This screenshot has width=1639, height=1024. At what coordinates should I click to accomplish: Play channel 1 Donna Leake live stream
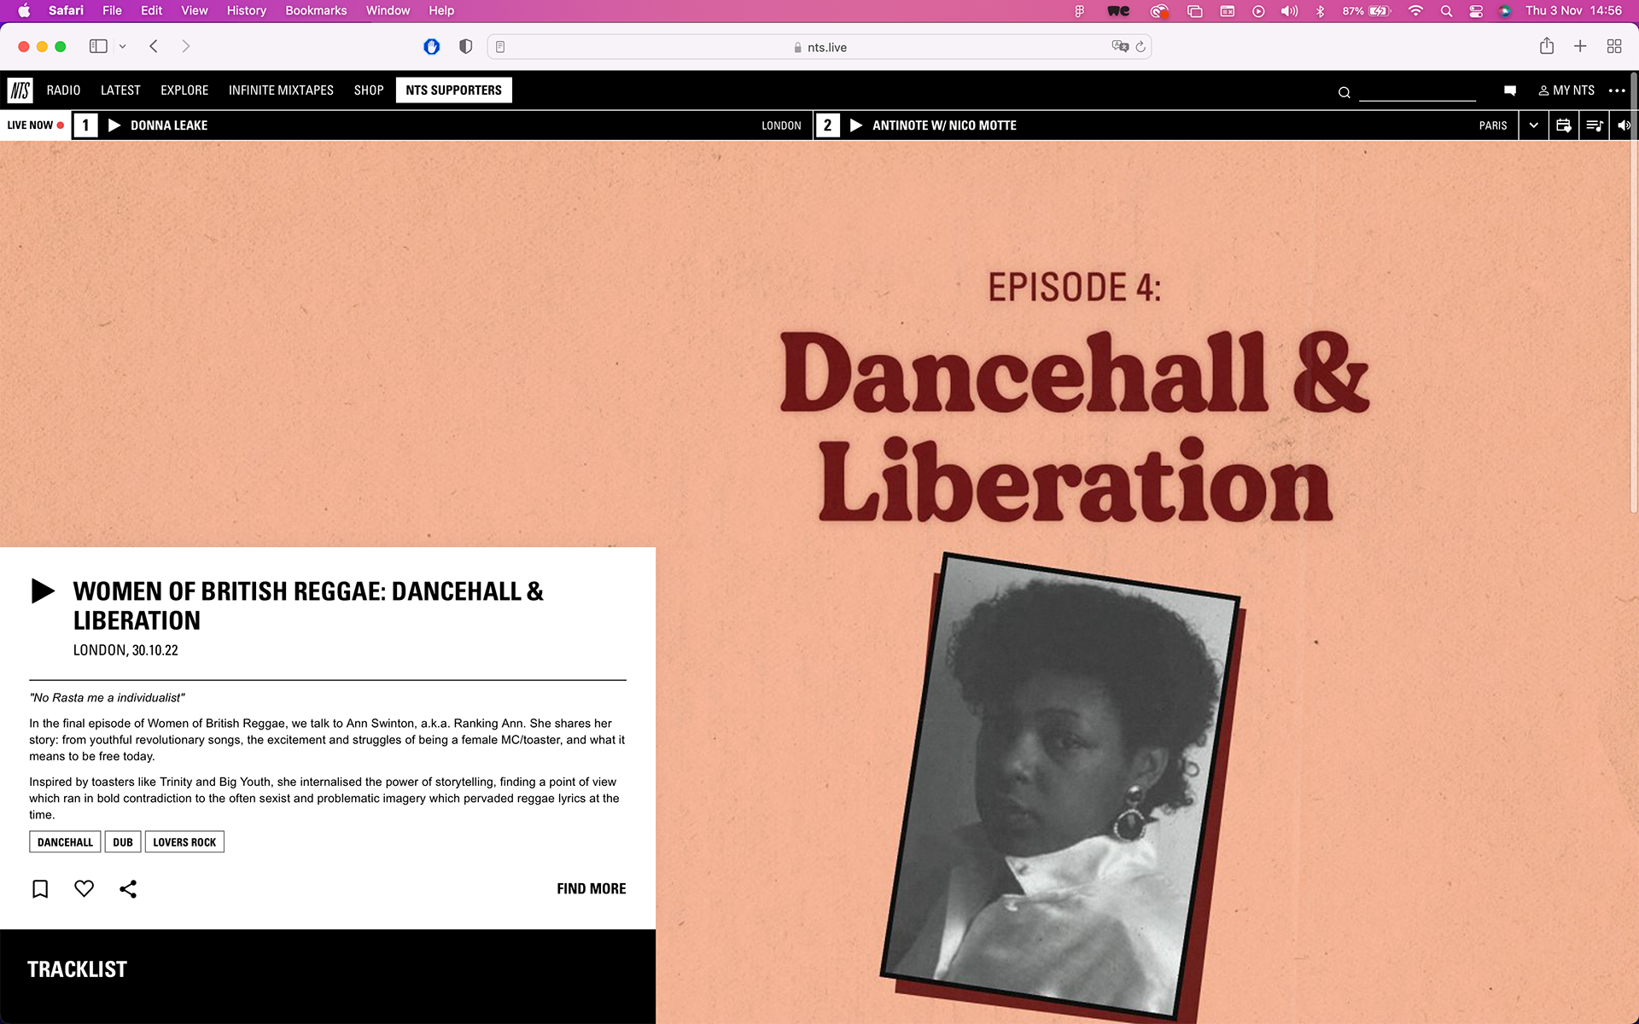[114, 125]
